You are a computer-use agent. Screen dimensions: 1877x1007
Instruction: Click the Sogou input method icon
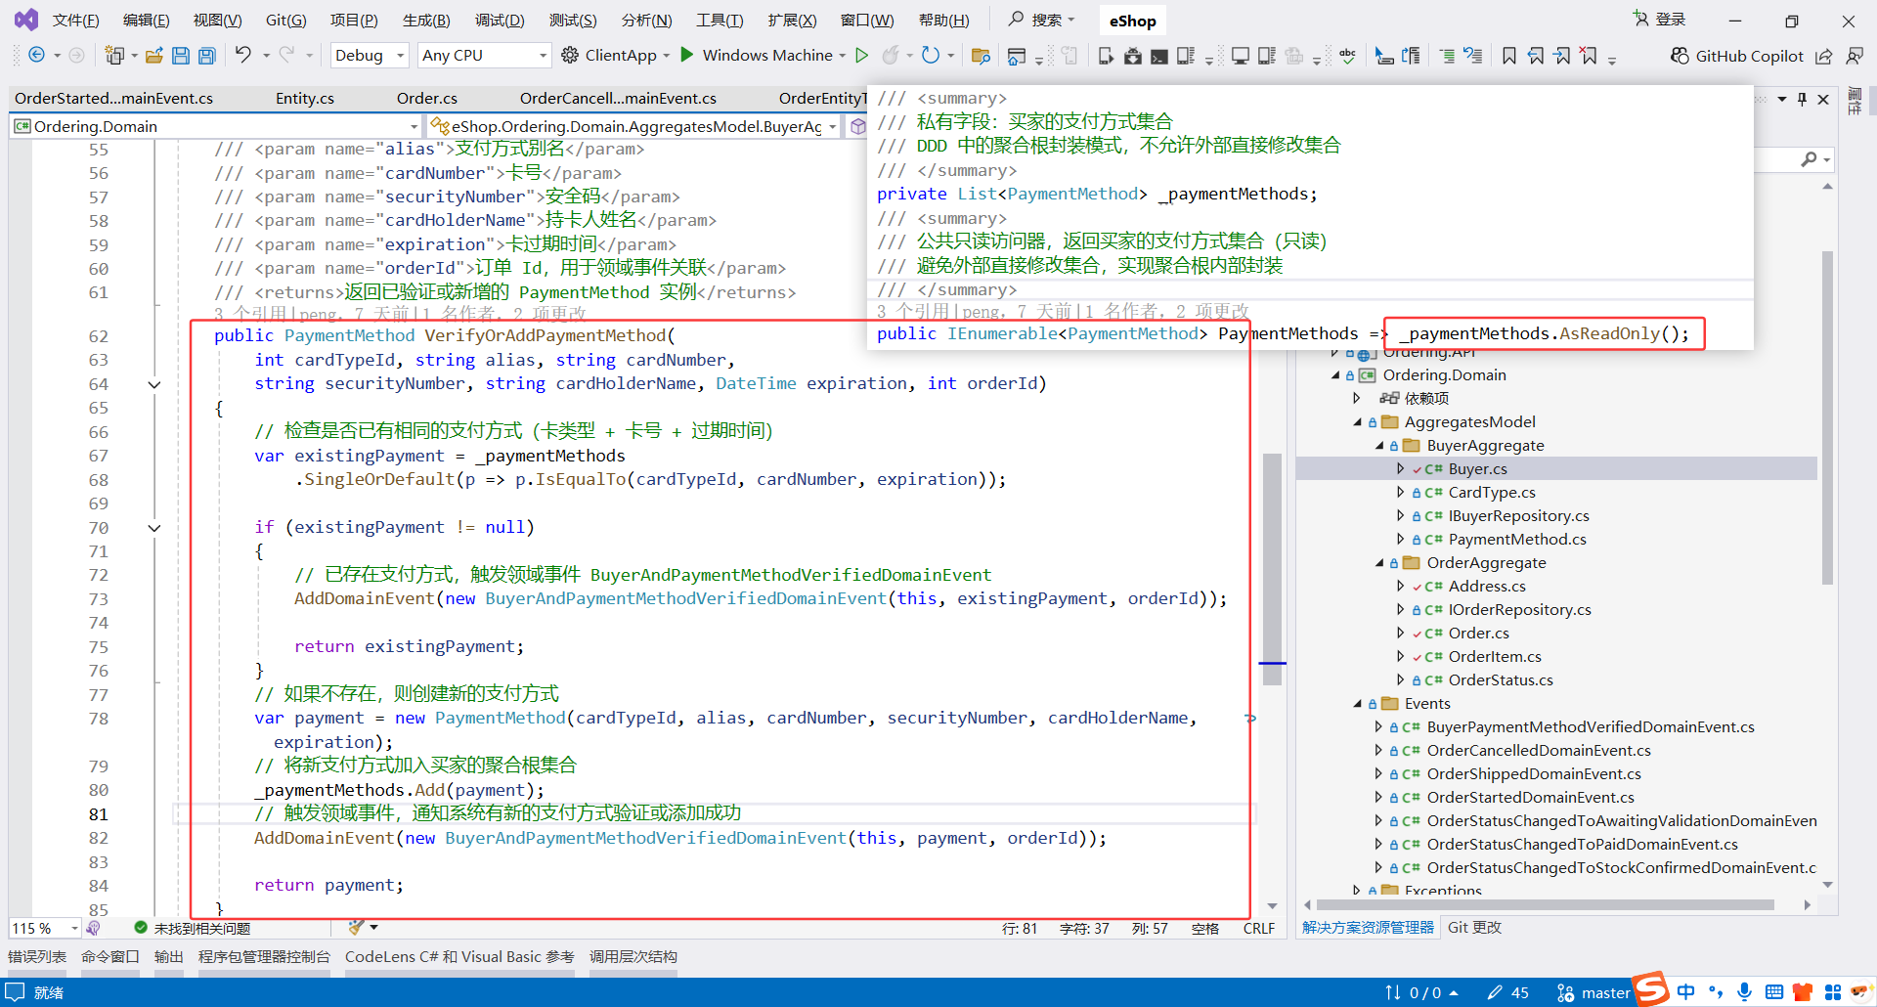(1651, 989)
